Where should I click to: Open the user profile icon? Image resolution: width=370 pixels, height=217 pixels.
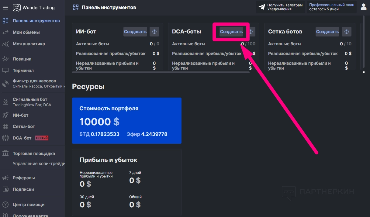coord(363,7)
